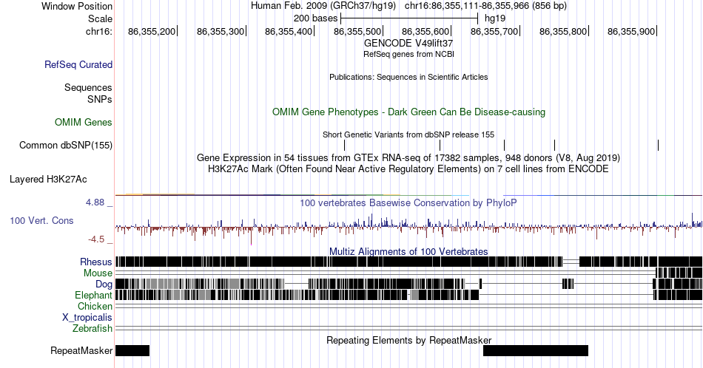
Task: Click the Scale label
Action: [x=100, y=18]
